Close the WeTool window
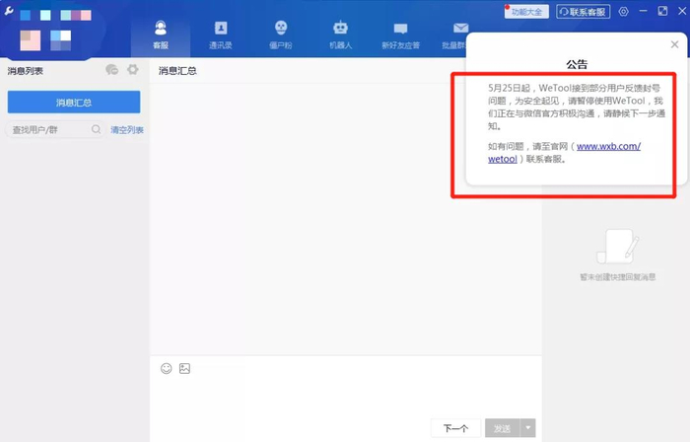690x442 pixels. click(682, 11)
